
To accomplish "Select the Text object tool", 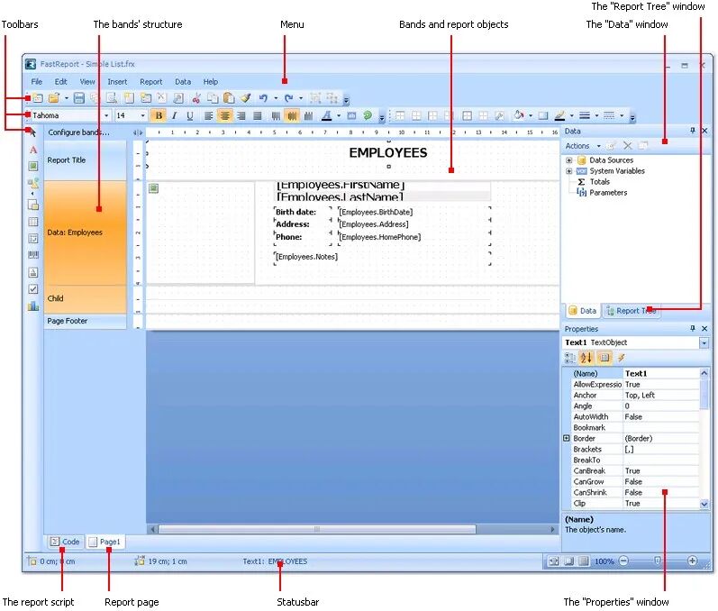I will pos(33,150).
